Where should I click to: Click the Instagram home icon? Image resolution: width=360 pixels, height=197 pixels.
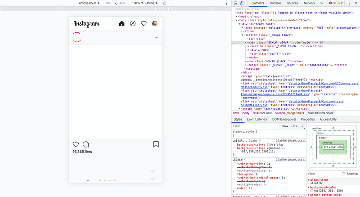point(121,23)
